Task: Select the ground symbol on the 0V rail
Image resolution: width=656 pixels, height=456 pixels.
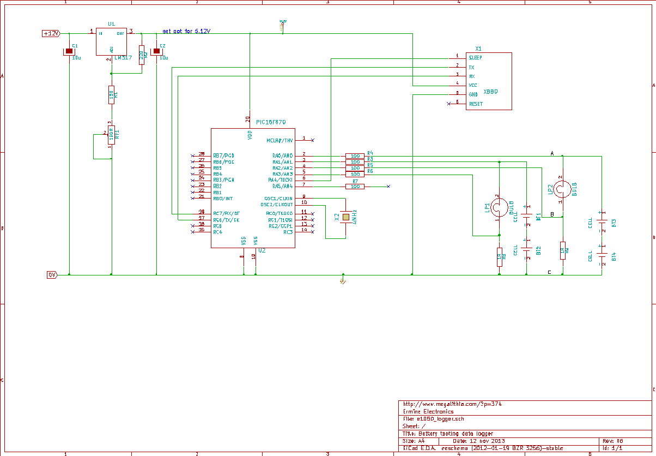Action: click(343, 280)
